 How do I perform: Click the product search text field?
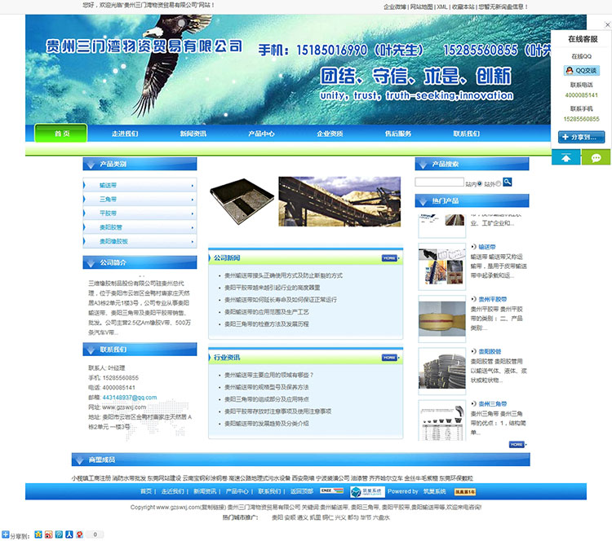coord(439,183)
